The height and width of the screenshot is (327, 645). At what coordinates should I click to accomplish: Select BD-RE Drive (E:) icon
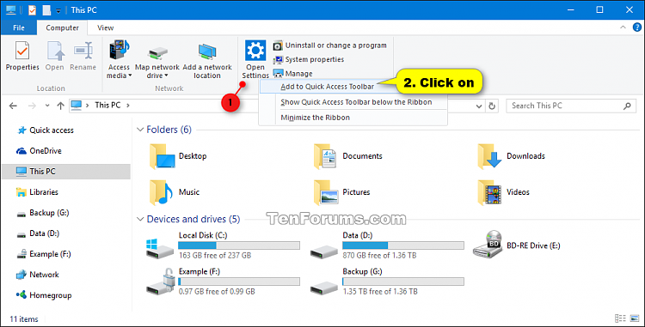coord(488,245)
